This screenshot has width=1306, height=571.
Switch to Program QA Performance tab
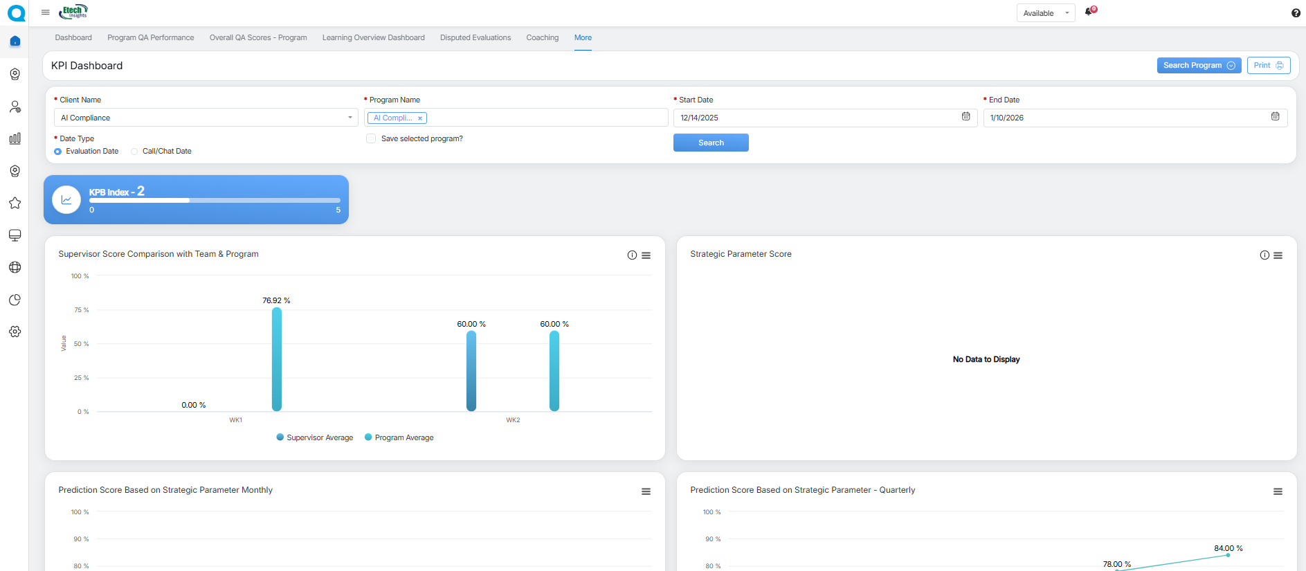coord(150,38)
